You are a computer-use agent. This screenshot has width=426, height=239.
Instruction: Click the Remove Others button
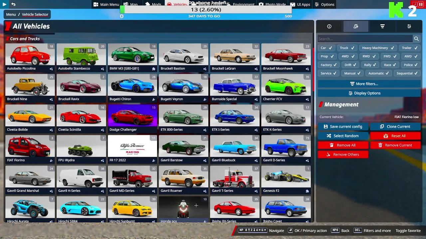click(343, 154)
